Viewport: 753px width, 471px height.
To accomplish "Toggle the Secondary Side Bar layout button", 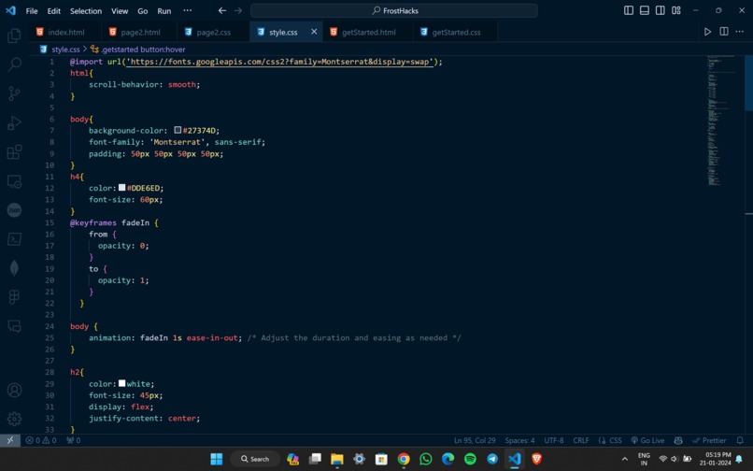I will (661, 10).
